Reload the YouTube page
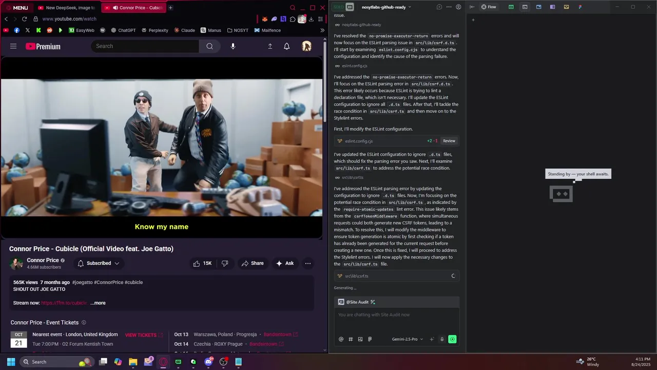 point(24,19)
